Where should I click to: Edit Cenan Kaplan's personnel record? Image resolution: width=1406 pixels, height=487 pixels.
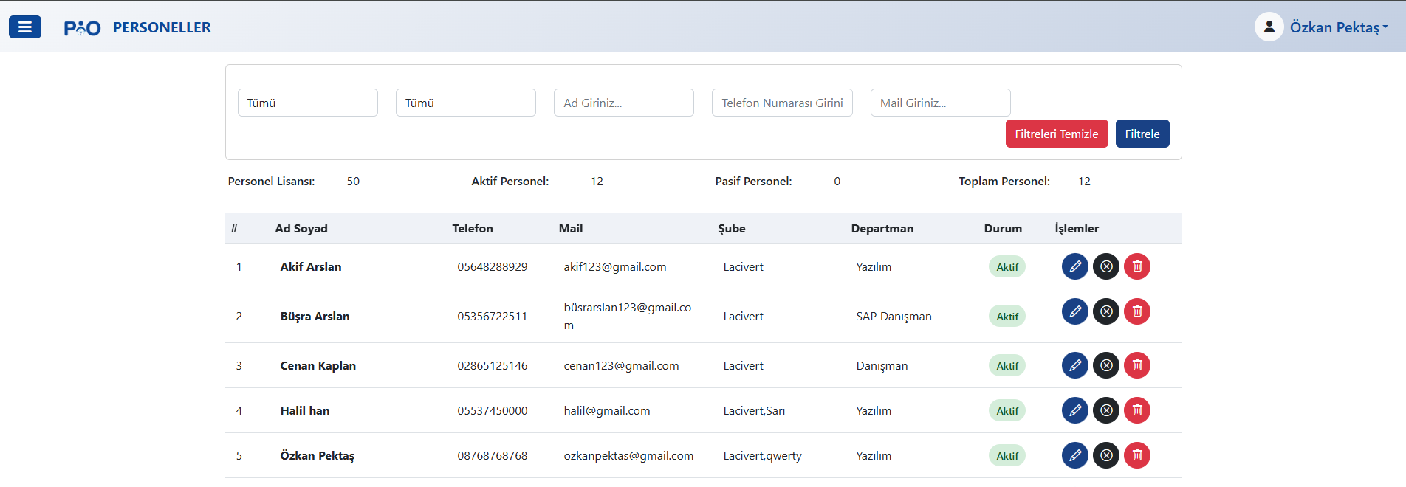1074,365
